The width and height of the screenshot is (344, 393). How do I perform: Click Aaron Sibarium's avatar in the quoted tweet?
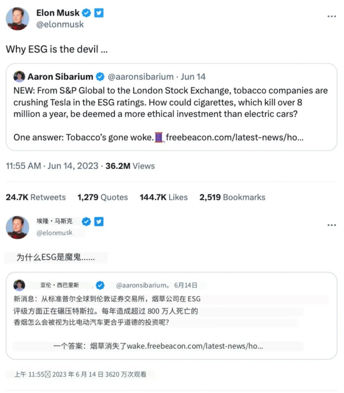coord(19,77)
